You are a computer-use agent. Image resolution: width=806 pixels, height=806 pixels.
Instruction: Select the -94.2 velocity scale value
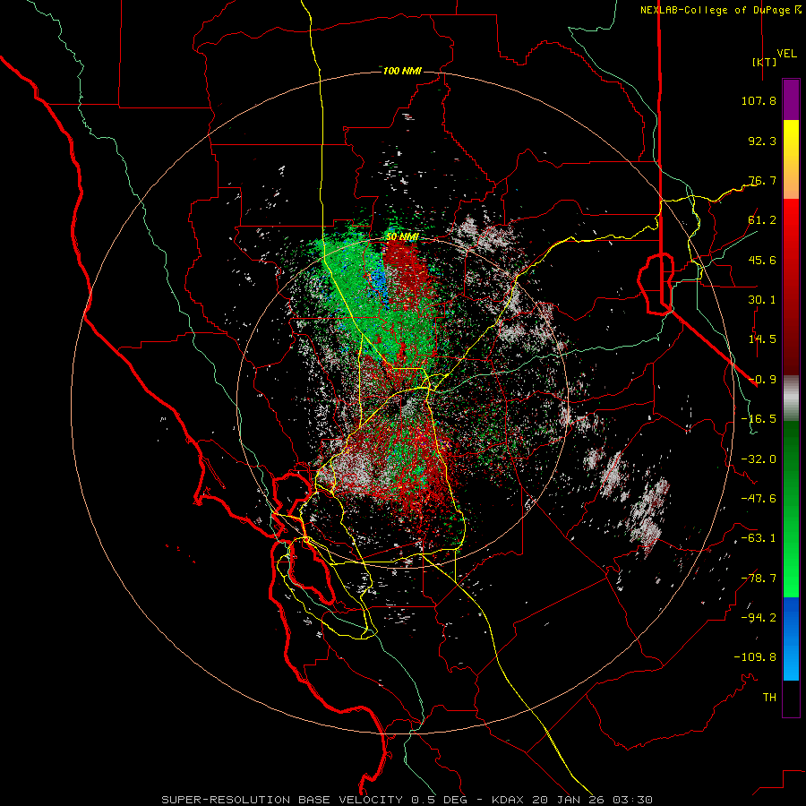click(x=759, y=618)
